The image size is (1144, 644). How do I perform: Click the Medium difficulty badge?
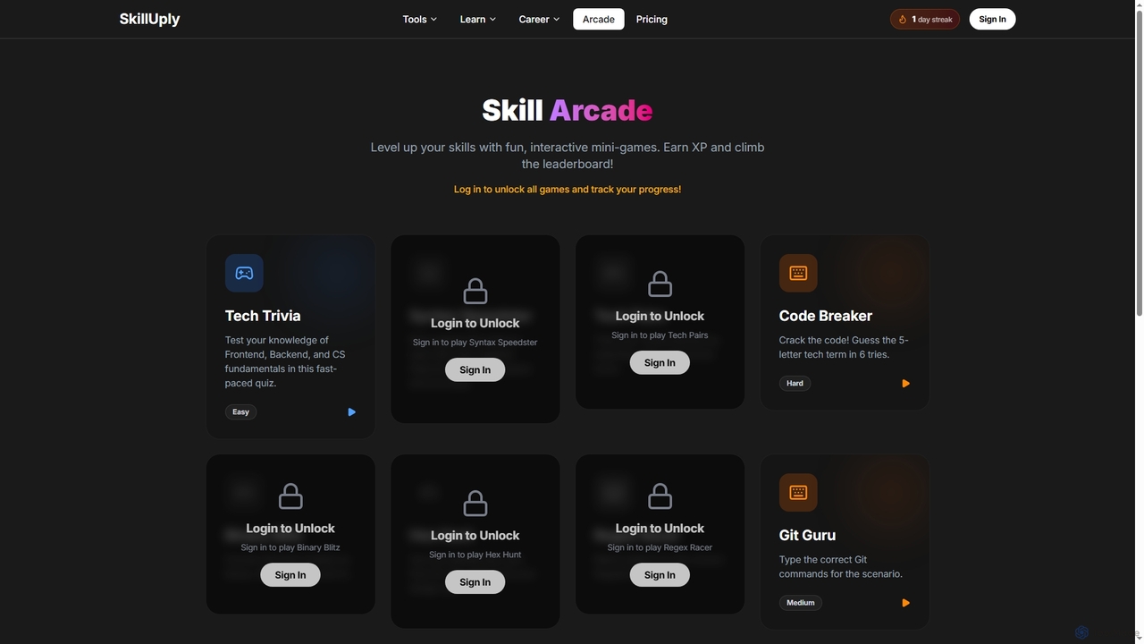801,603
